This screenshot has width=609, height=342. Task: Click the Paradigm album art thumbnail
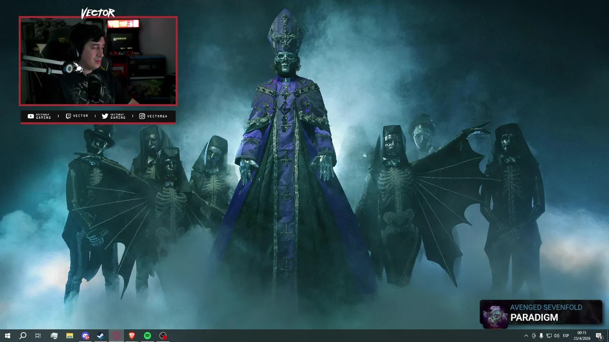pyautogui.click(x=495, y=314)
